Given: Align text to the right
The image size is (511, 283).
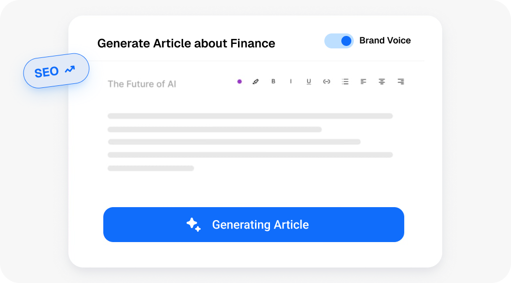Looking at the screenshot, I should [400, 81].
